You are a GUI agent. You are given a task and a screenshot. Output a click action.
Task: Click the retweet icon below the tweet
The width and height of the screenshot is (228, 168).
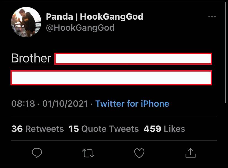(88, 153)
